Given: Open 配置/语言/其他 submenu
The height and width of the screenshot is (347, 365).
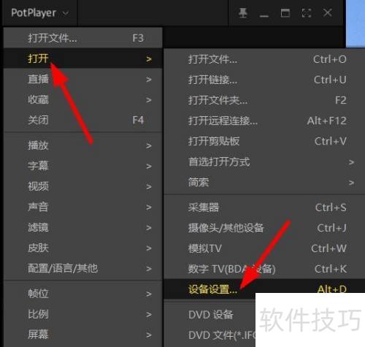Looking at the screenshot, I should 83,269.
